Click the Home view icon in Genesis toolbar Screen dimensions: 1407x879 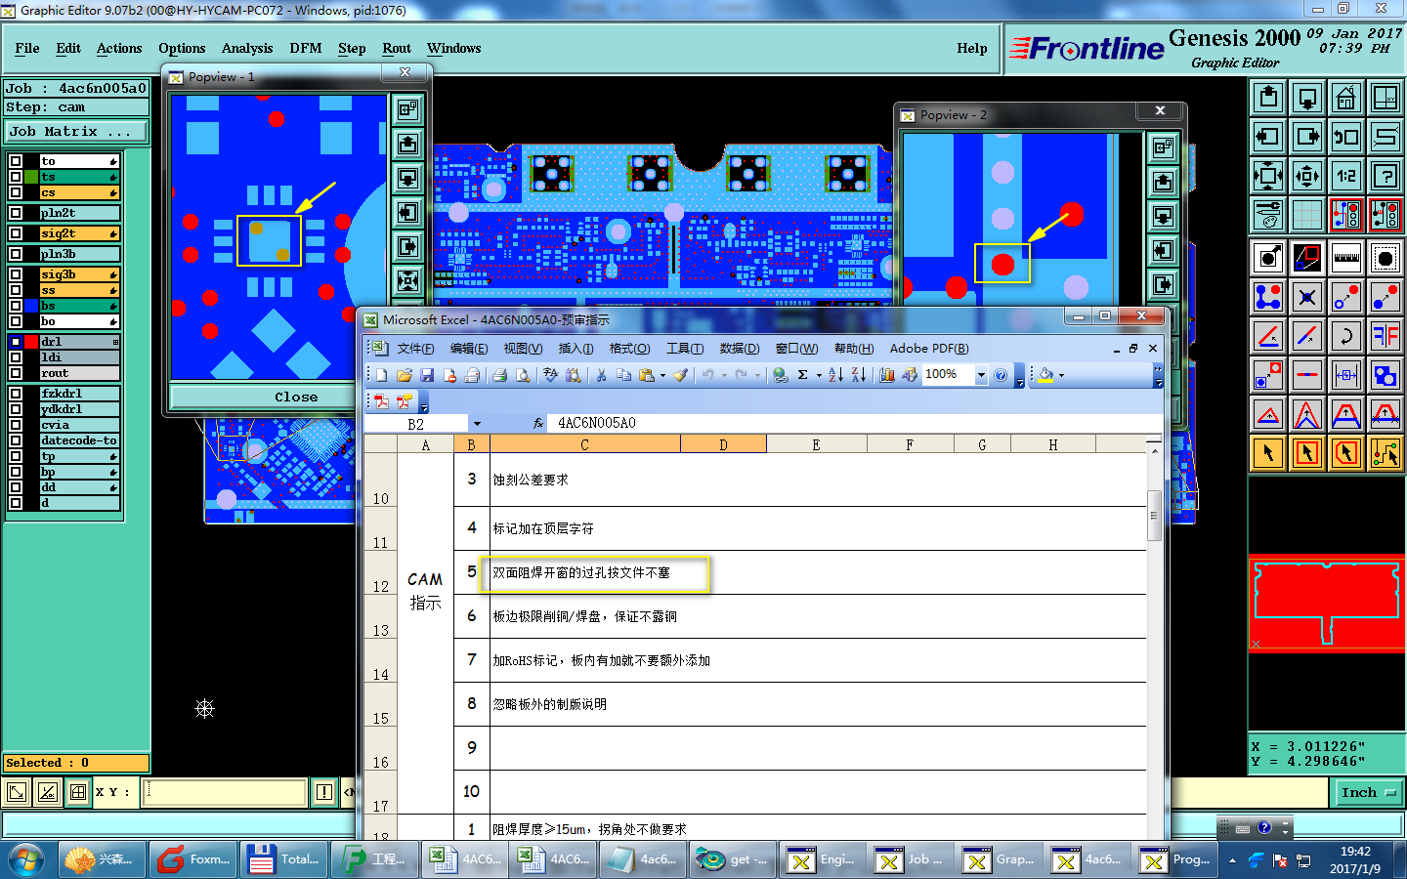pos(1346,98)
